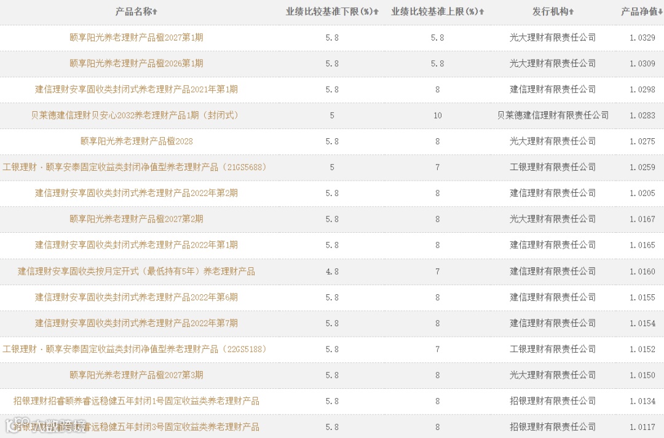The width and height of the screenshot is (664, 438).
Task: Open 贝莱德建信理财贝安心2032养老理财产品1期 link
Action: 136,115
